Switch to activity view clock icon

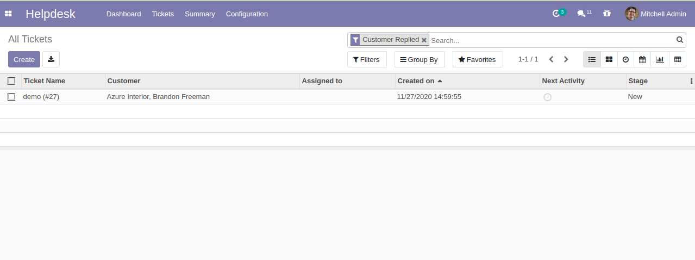click(x=625, y=59)
